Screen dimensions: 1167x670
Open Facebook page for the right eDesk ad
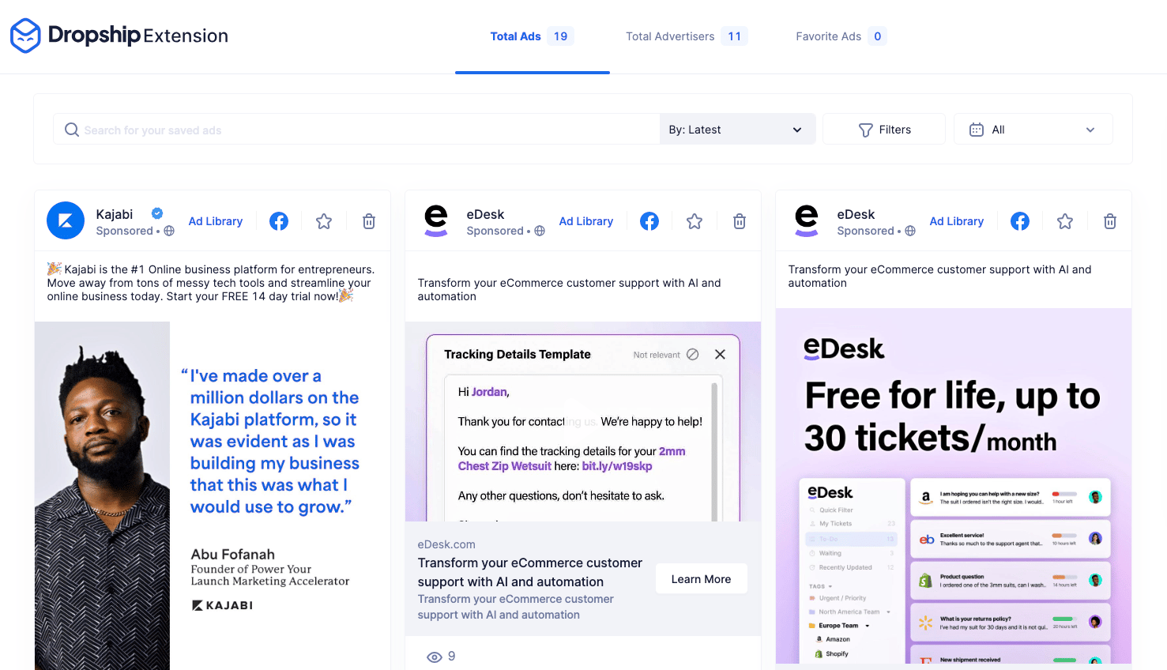click(x=1020, y=221)
